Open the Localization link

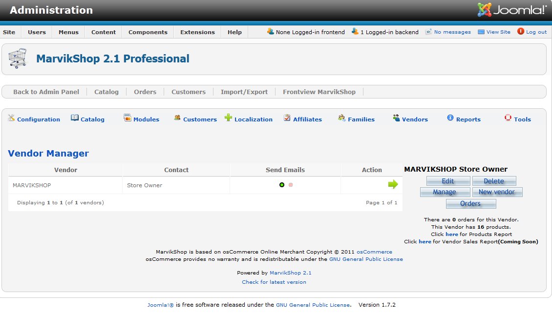[254, 119]
